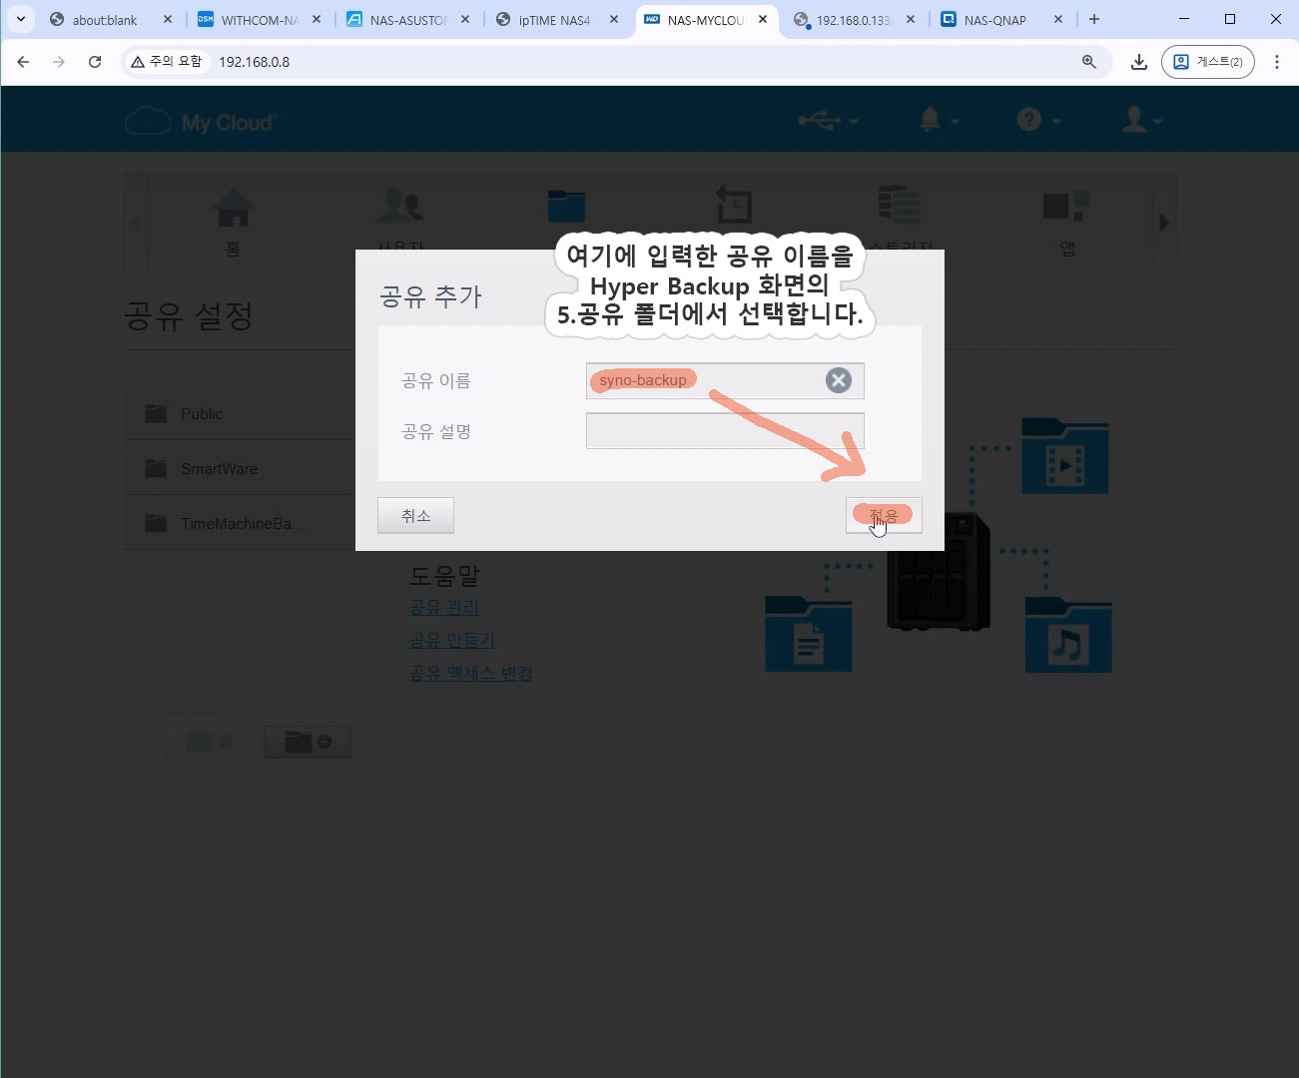This screenshot has height=1078, width=1299.
Task: Switch to the ipTIME NAS4 browser tab
Action: click(x=553, y=20)
